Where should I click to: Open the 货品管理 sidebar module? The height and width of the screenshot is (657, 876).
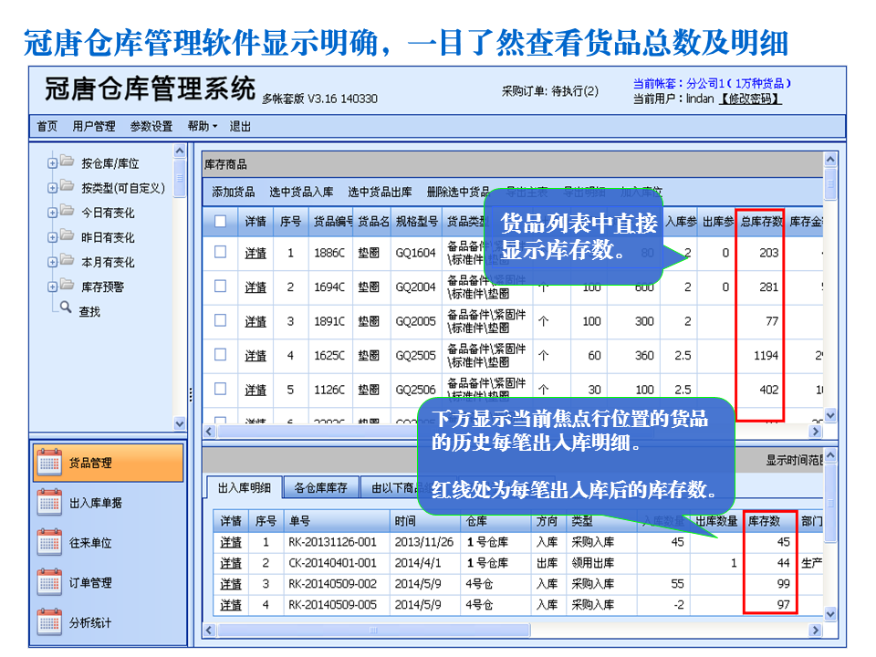[90, 463]
